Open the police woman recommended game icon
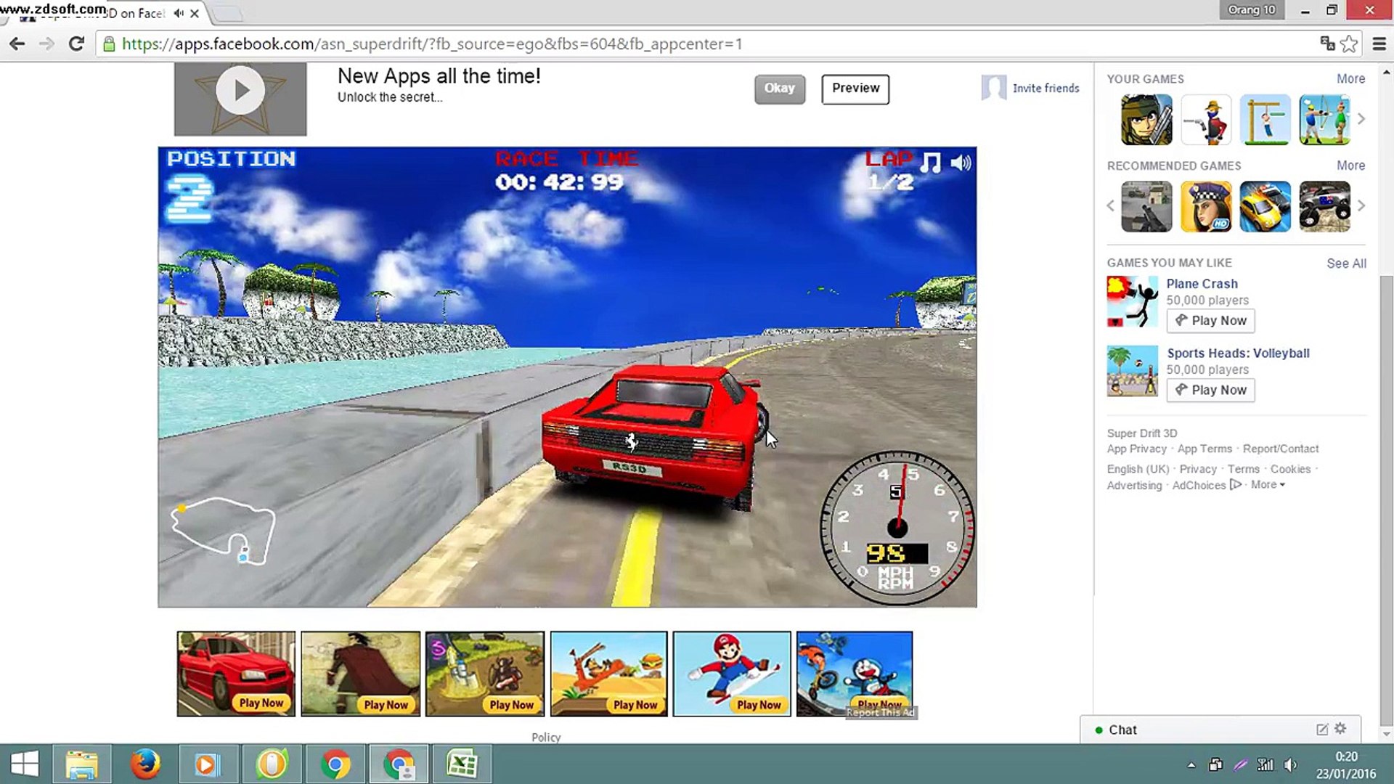 click(1206, 206)
